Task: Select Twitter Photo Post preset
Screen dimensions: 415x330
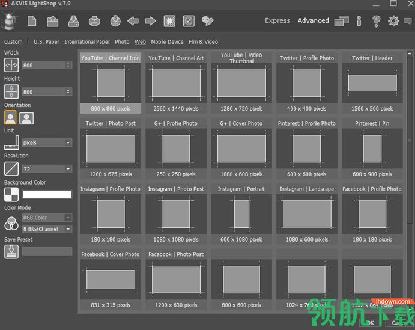Action: (111, 148)
